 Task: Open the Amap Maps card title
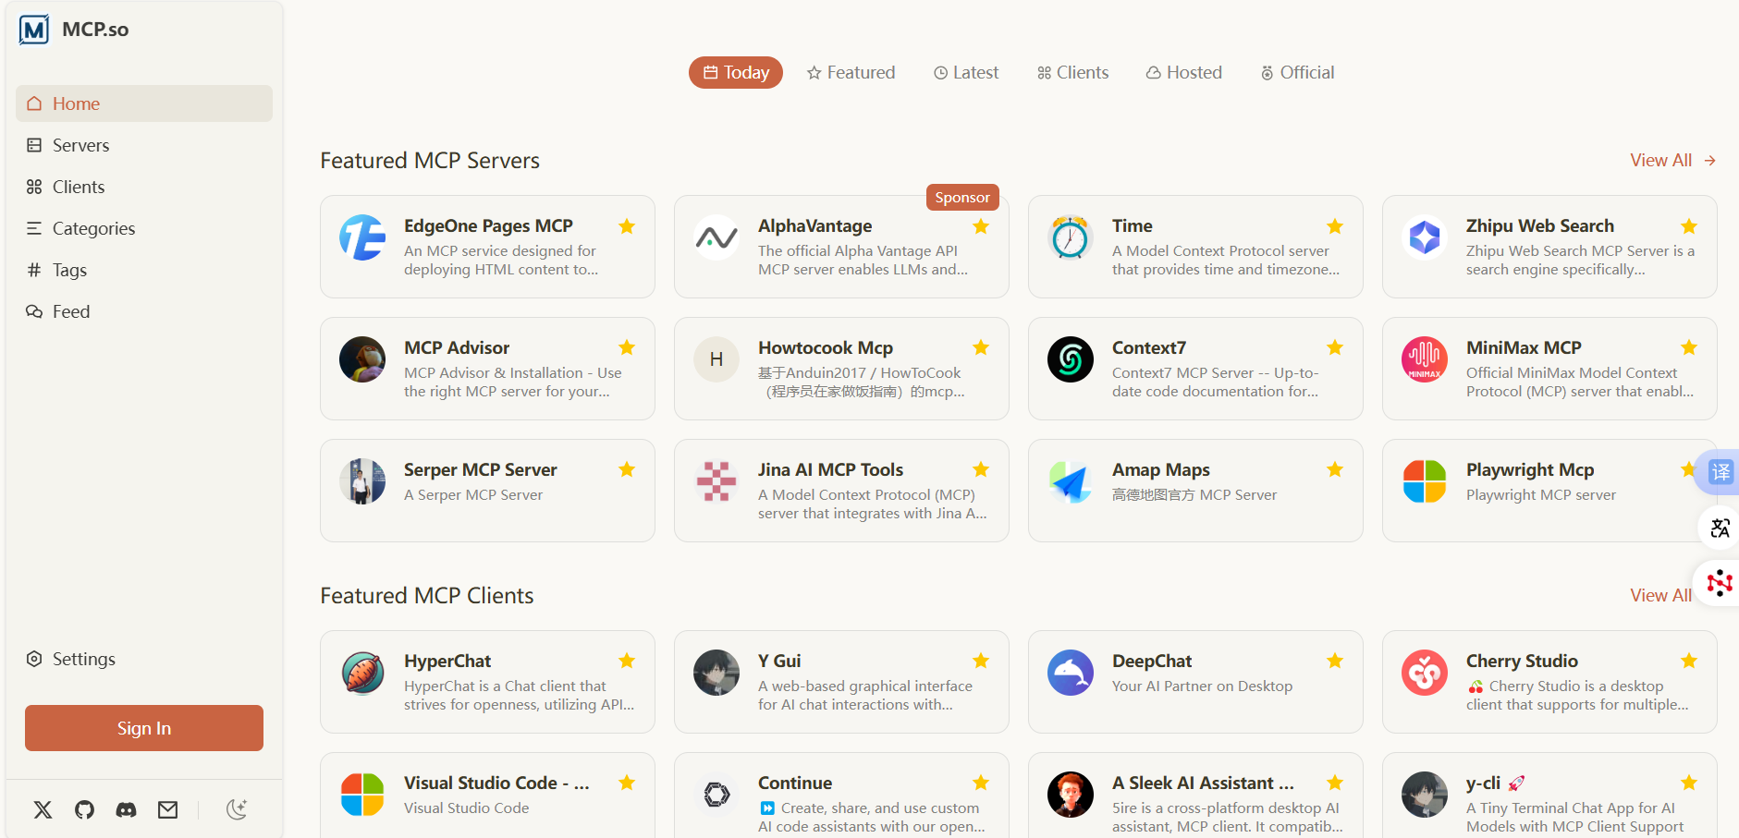(1161, 470)
